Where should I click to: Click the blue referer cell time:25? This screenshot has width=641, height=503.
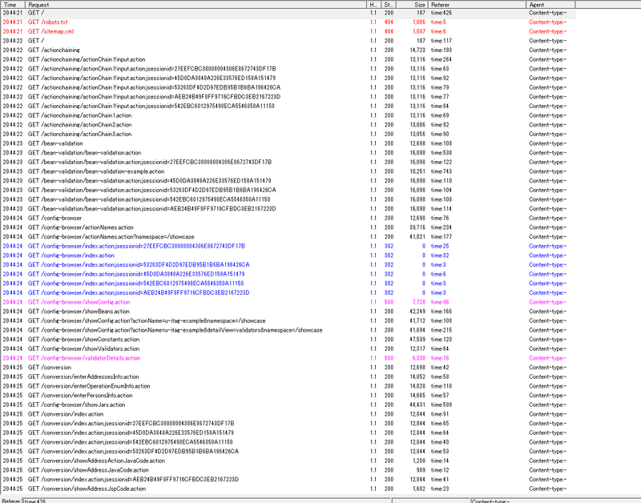[440, 246]
